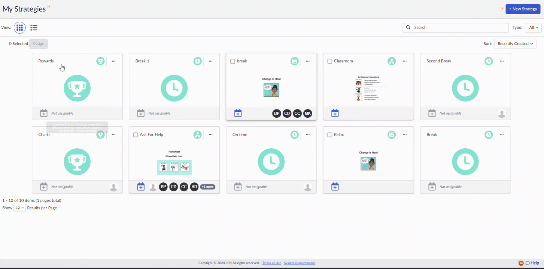544x269 pixels.
Task: Open Ask For Help Remember thumbnail
Action: point(174,163)
